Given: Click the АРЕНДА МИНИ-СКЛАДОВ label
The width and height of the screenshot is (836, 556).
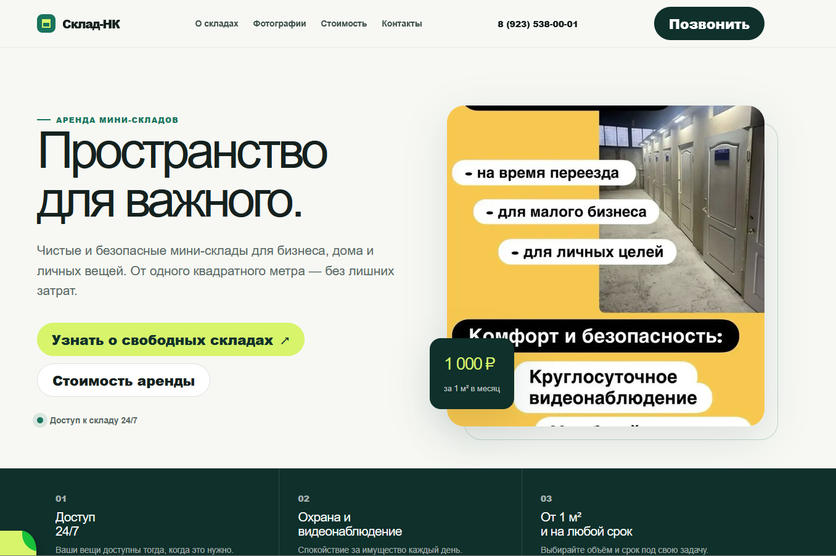Looking at the screenshot, I should click(x=117, y=120).
